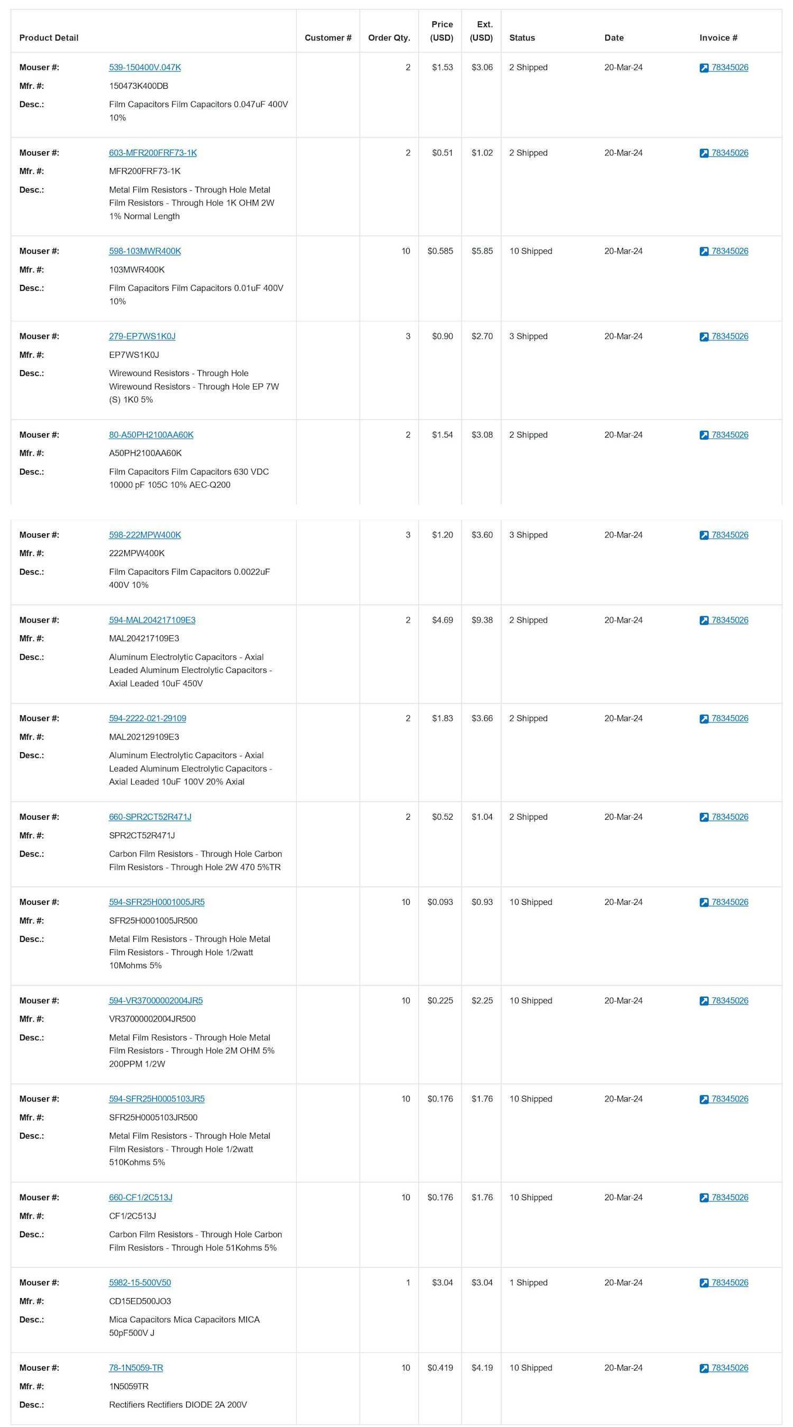Image resolution: width=793 pixels, height=1427 pixels.
Task: Click invoice icon for 594-VR37000002004JR5 row
Action: [704, 1001]
